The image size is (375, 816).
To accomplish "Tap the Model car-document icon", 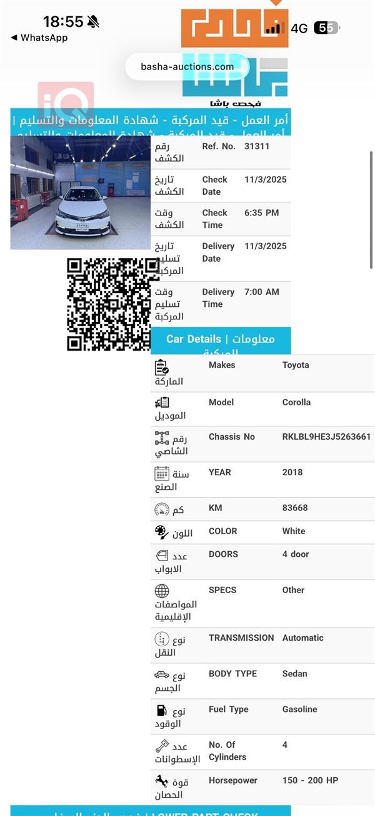I will [162, 403].
